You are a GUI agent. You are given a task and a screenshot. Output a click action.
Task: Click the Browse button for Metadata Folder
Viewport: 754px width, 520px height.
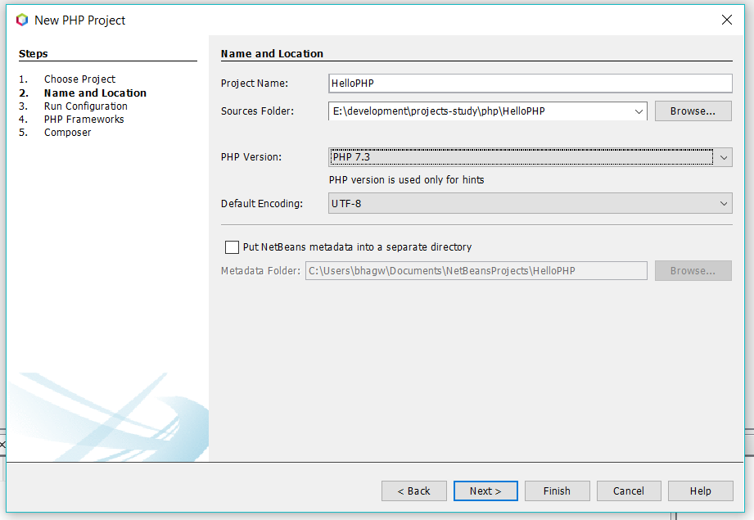(x=693, y=271)
